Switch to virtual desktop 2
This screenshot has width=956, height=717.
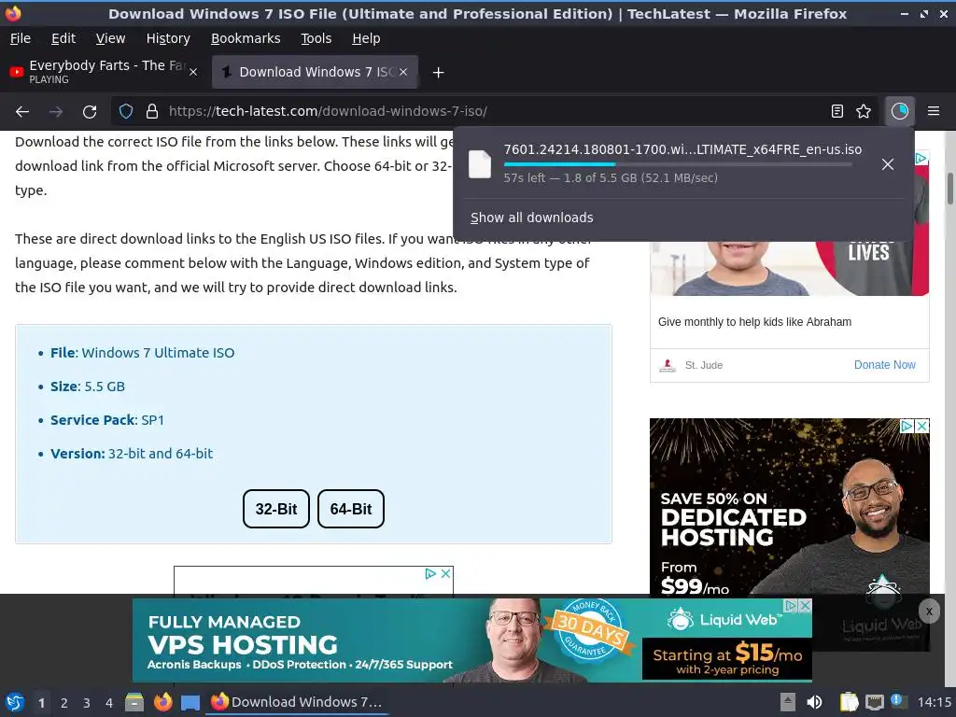(x=64, y=703)
